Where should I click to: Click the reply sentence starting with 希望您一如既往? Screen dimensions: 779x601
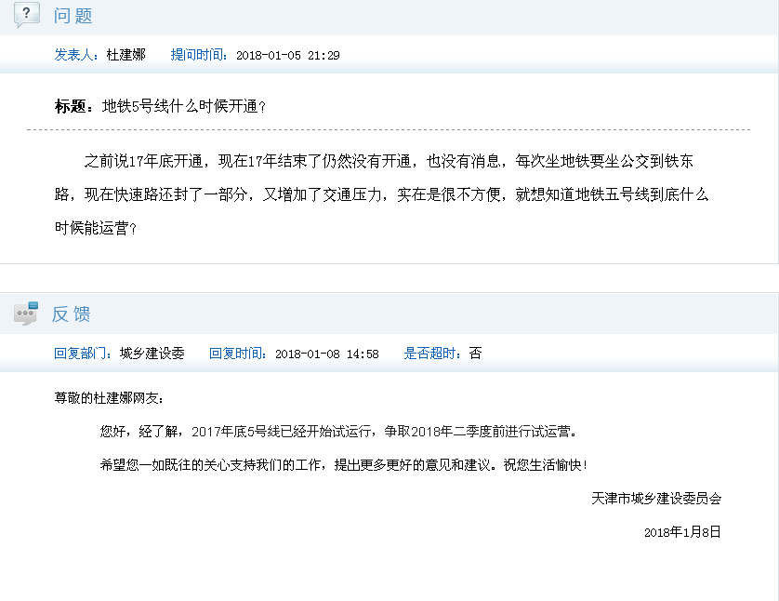(x=344, y=465)
